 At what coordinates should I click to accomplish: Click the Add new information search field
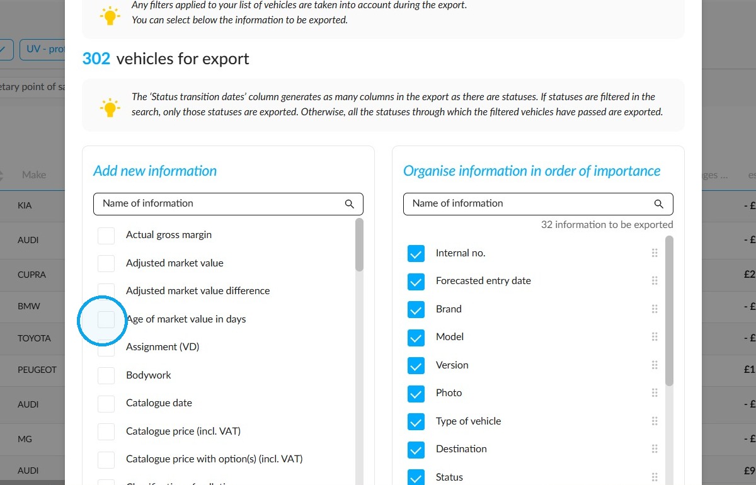coord(228,203)
